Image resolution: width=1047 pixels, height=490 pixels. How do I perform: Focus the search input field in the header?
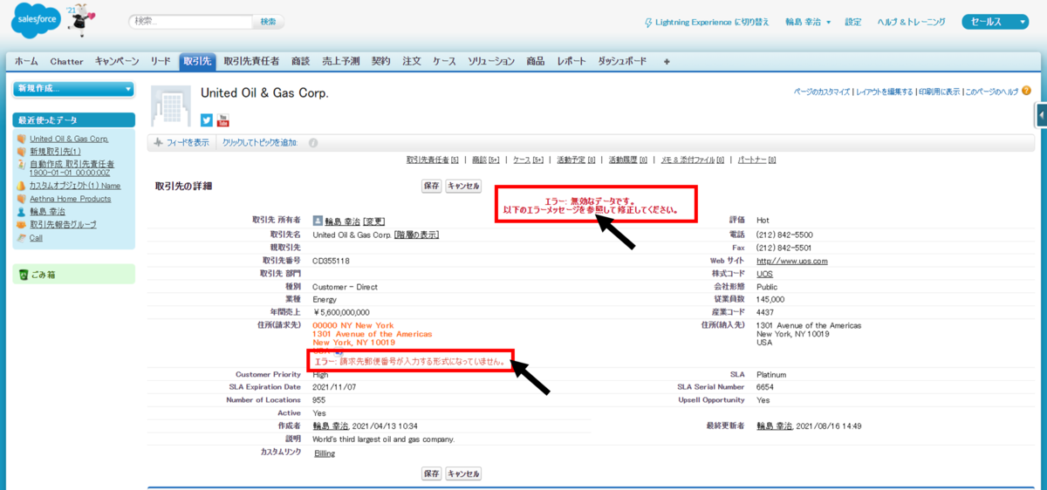coord(190,22)
